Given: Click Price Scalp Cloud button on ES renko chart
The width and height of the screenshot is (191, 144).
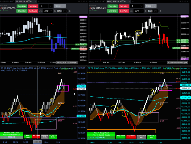Looking at the screenshot, I should (12, 133).
